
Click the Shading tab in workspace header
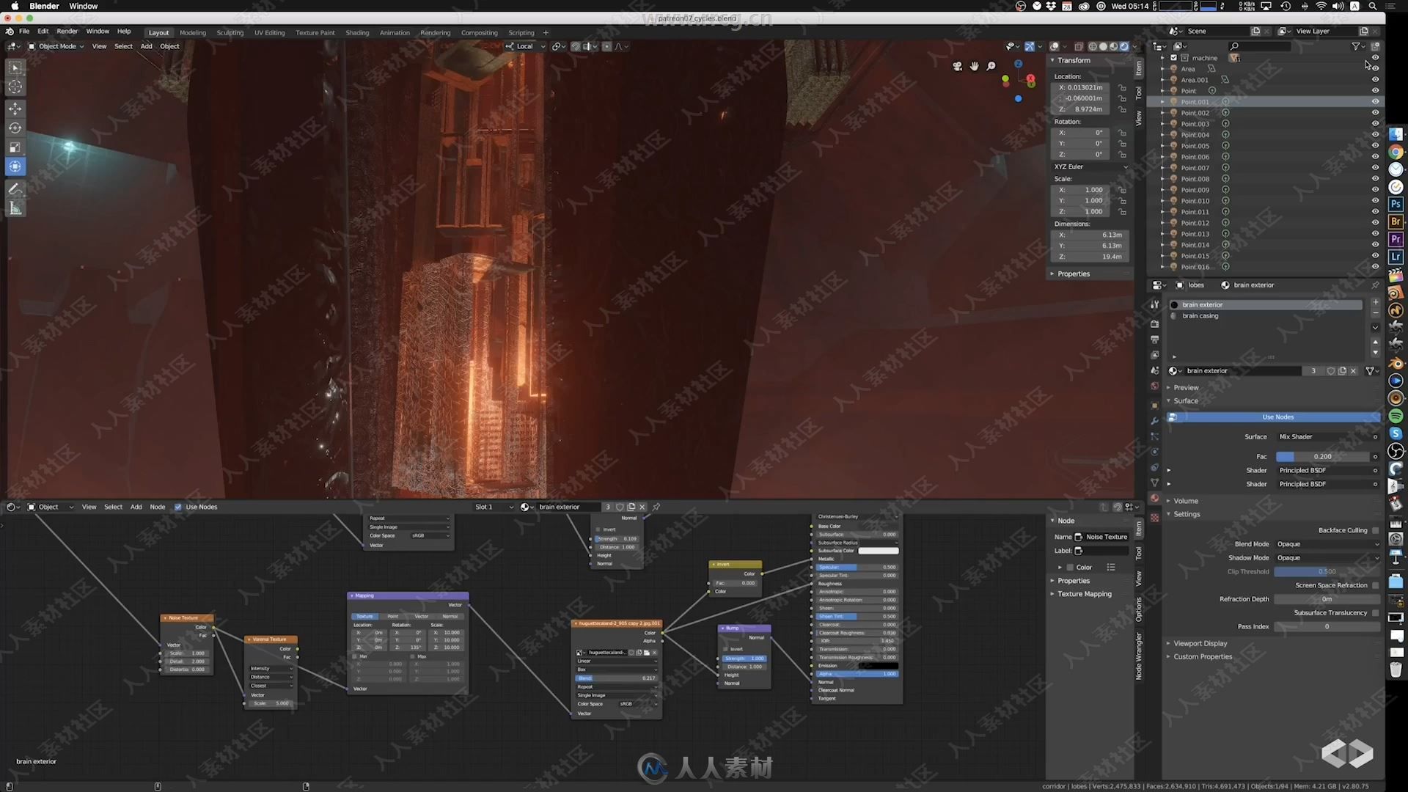[x=356, y=31]
